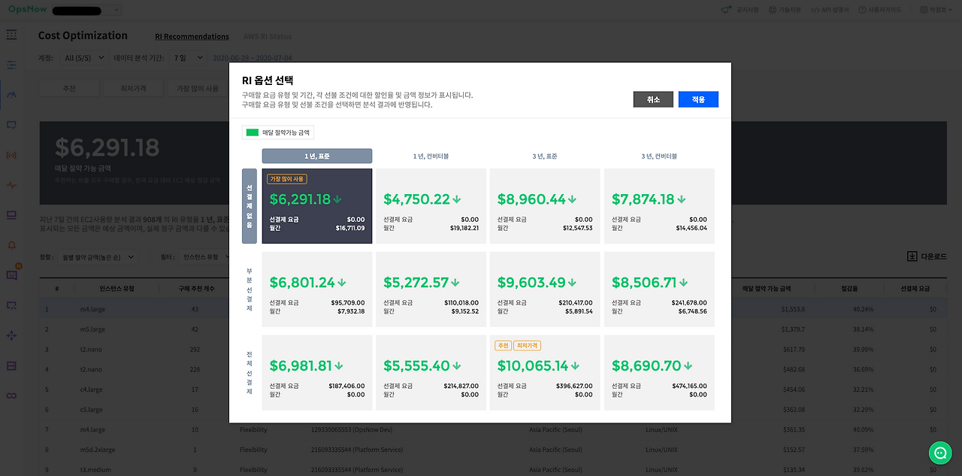962x476 pixels.
Task: Choose the $7,874.18 option card
Action: point(659,206)
